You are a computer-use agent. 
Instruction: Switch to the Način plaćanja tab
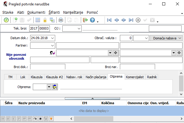(96, 77)
